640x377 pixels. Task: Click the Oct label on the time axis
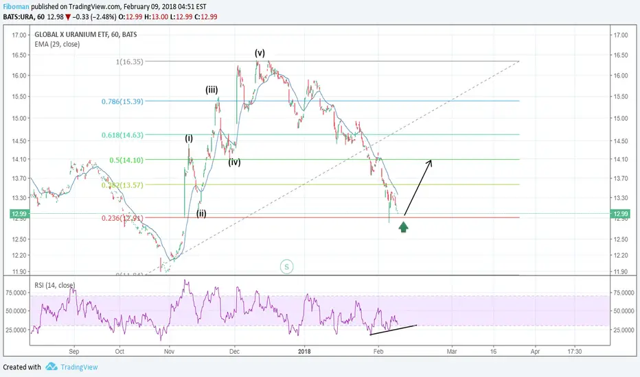pyautogui.click(x=119, y=352)
